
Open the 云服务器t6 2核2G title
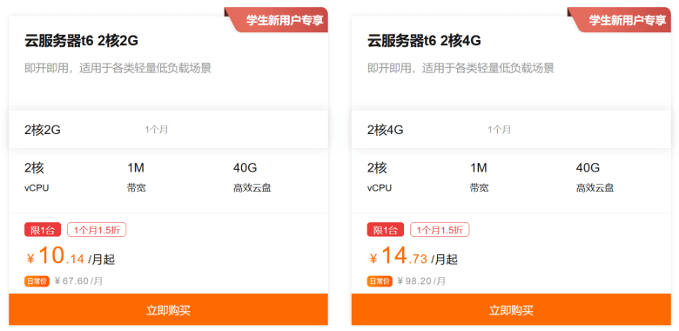tap(81, 41)
